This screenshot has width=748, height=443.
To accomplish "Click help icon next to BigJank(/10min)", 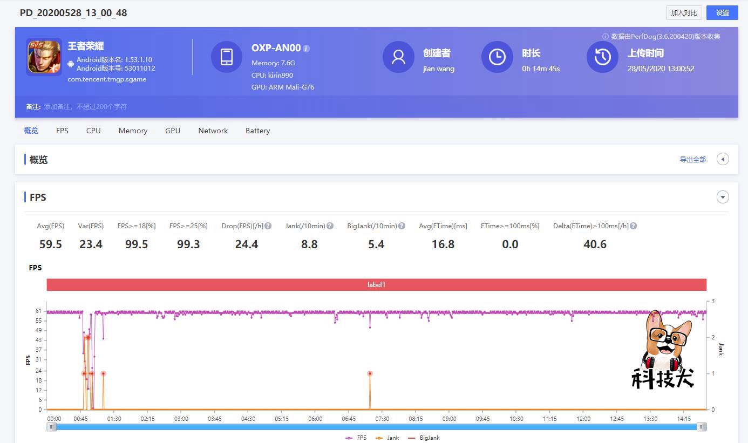I will click(x=402, y=226).
